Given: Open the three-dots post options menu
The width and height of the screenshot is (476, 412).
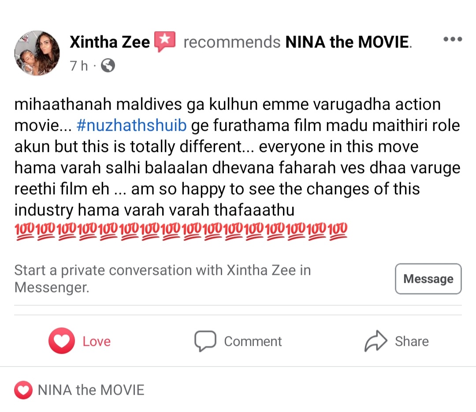Looking at the screenshot, I should [452, 40].
